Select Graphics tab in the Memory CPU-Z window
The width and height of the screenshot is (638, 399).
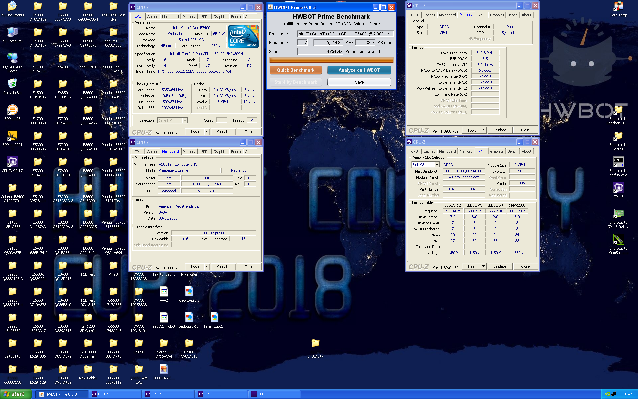(497, 15)
